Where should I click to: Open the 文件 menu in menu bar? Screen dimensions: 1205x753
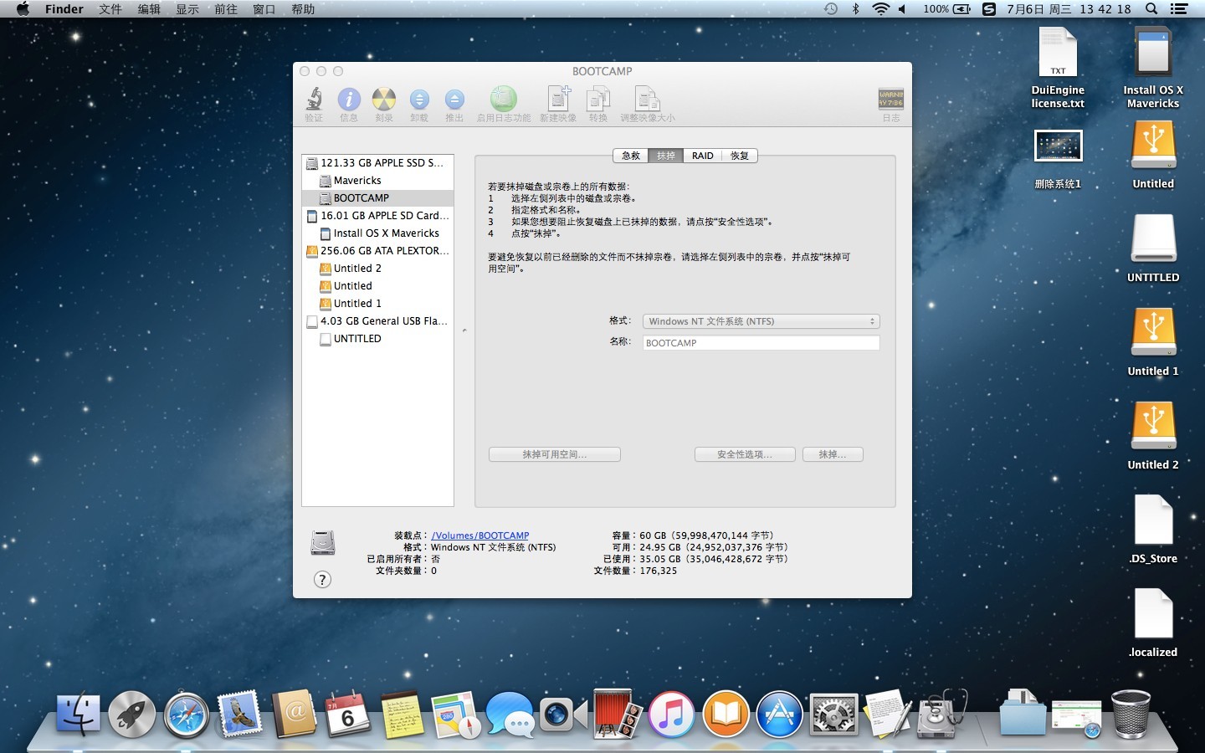110,9
